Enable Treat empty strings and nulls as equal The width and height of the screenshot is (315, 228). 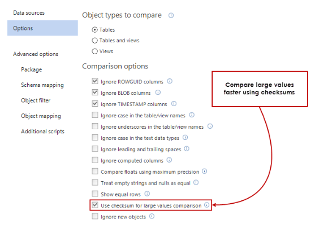click(x=95, y=182)
